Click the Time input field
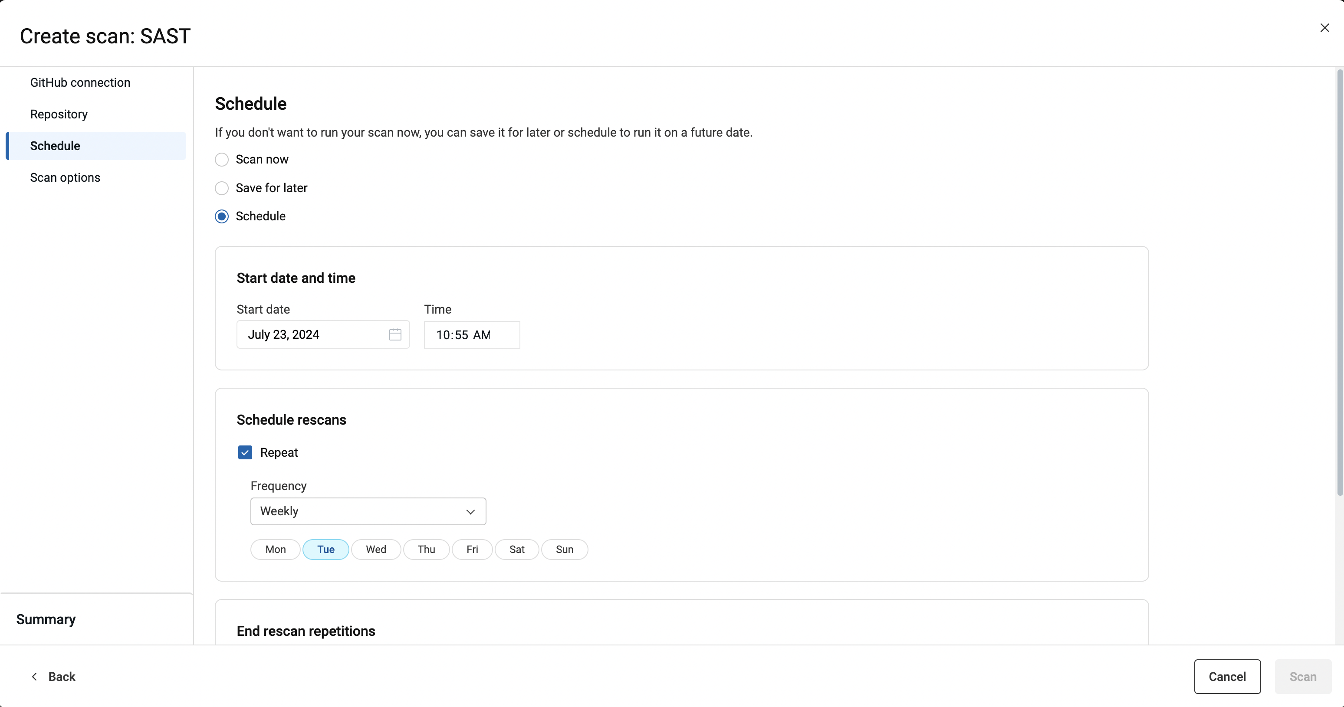The height and width of the screenshot is (707, 1344). (x=471, y=335)
